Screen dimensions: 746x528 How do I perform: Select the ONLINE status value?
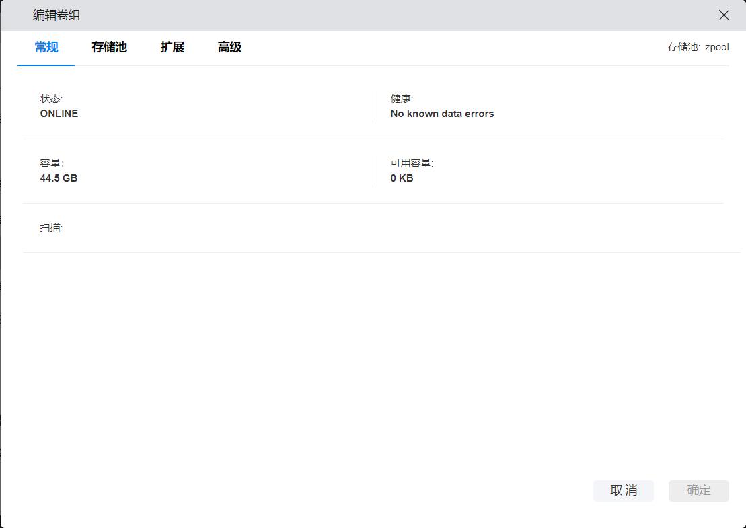click(x=59, y=114)
